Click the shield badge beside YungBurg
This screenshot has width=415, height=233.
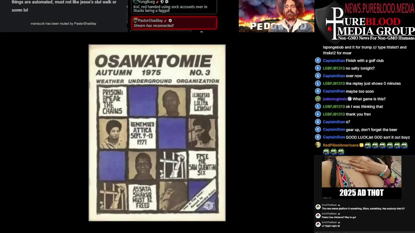point(162,2)
